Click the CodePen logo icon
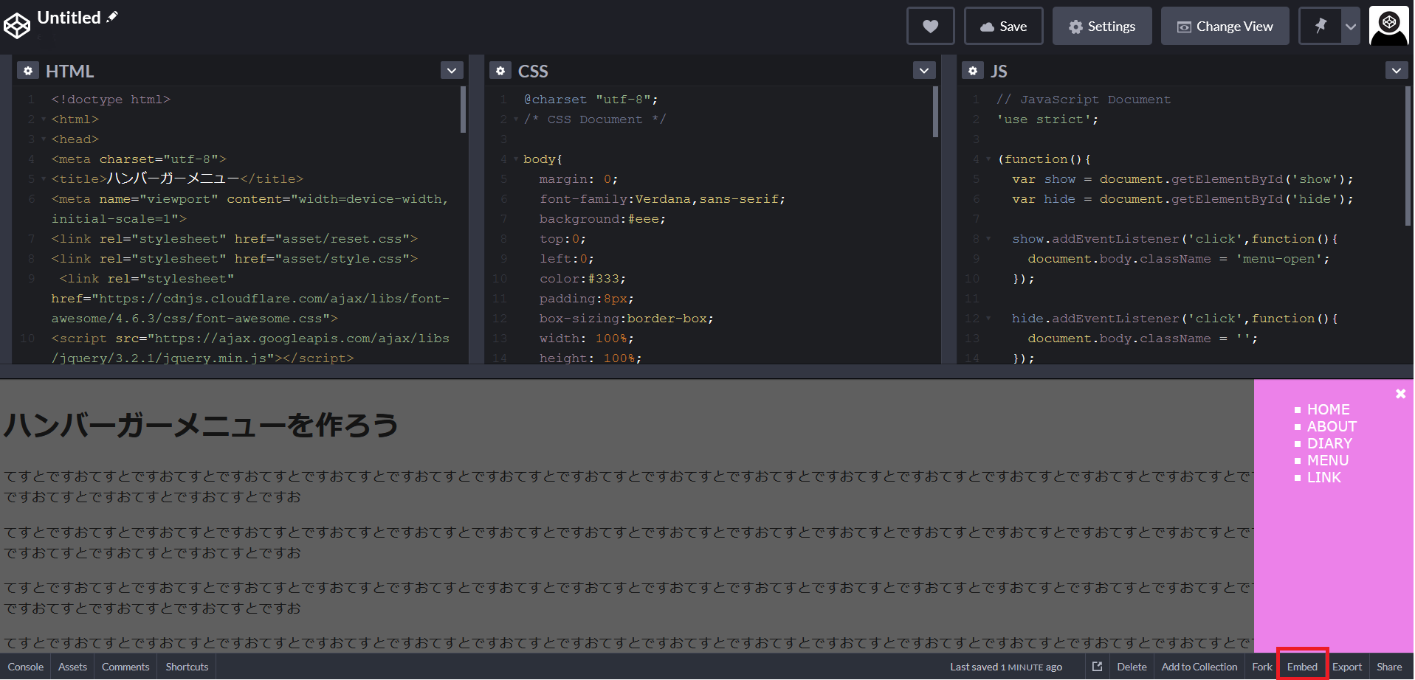This screenshot has width=1415, height=680. 17,26
